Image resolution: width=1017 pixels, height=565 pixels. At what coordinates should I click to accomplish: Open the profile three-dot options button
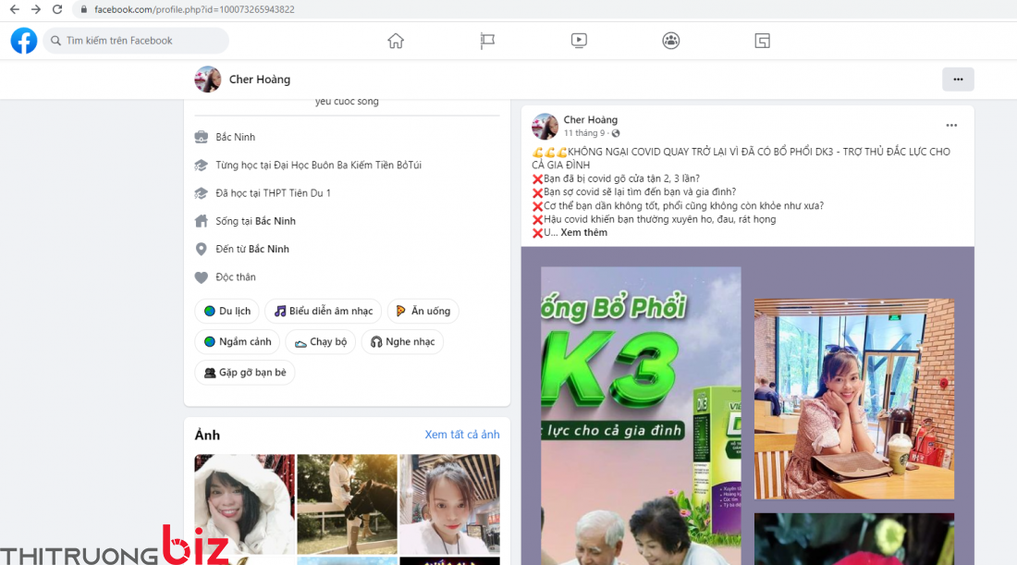tap(958, 80)
